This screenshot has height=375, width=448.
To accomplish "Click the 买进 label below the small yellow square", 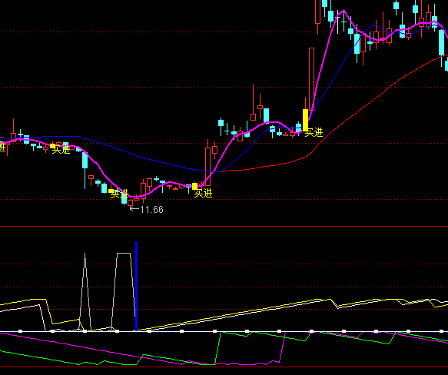I will [x=203, y=194].
